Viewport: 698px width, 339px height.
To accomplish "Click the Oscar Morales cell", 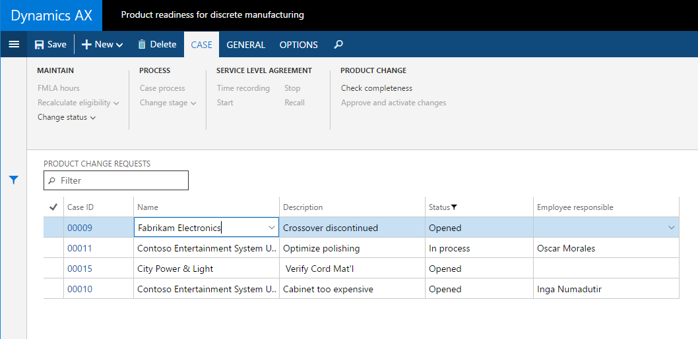I will (606, 248).
